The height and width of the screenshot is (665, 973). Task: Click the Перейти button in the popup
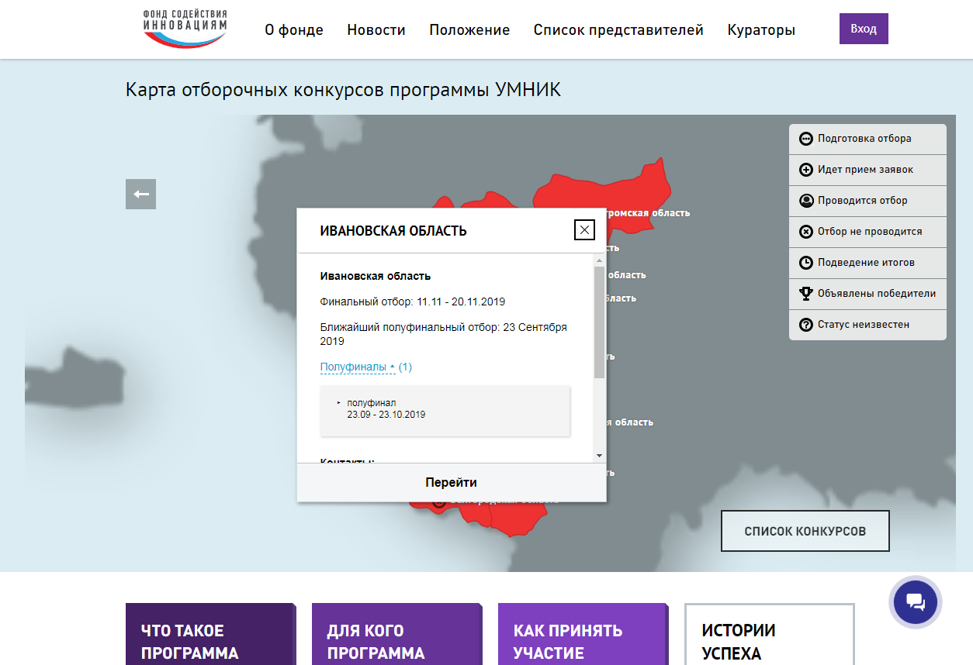[x=452, y=482]
